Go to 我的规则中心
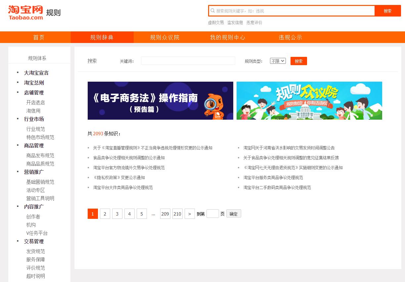Image resolution: width=405 pixels, height=282 pixels. click(228, 37)
